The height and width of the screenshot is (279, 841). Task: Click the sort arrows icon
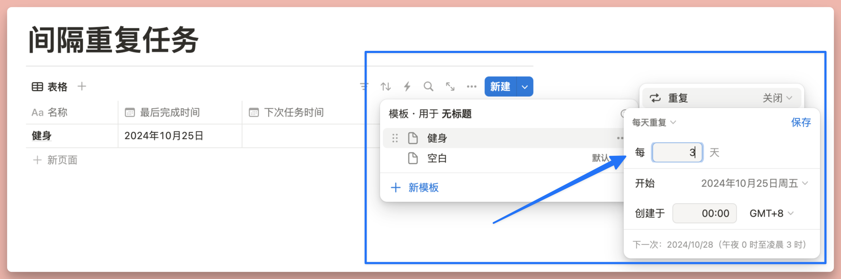tap(386, 86)
